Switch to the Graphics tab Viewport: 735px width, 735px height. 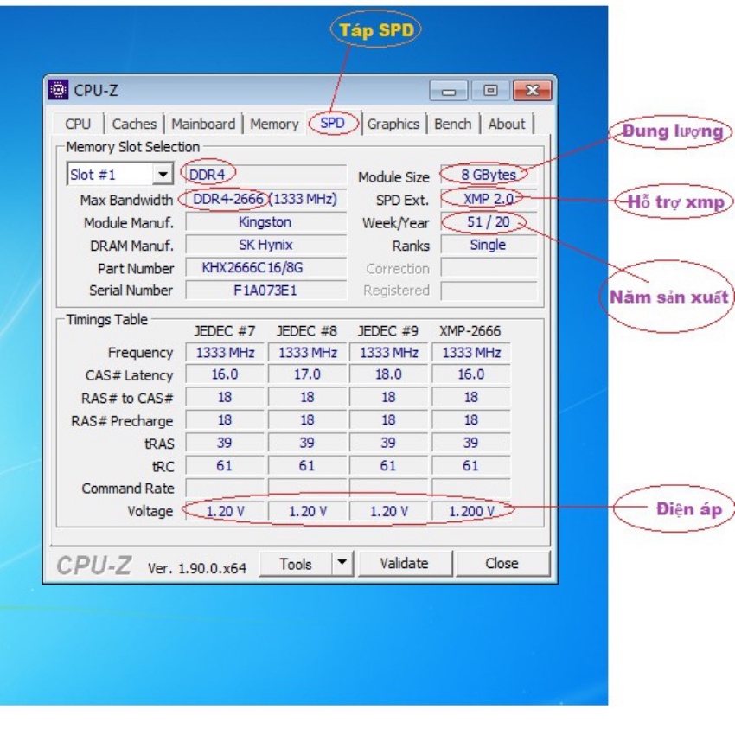[393, 125]
